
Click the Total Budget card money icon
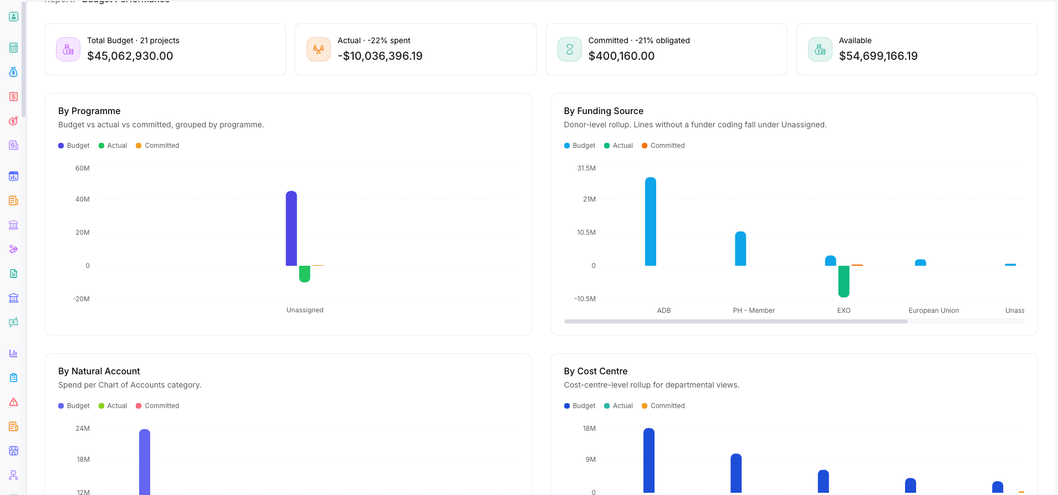click(68, 49)
